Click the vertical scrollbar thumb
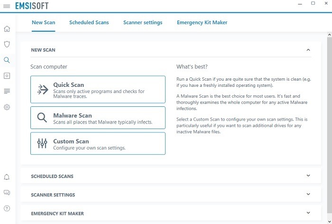This screenshot has width=332, height=224. [330, 125]
